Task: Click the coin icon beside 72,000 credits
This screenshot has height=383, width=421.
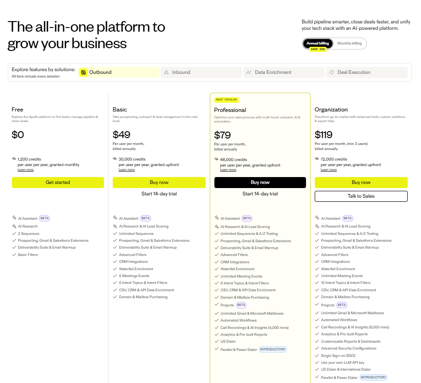Action: (x=317, y=159)
